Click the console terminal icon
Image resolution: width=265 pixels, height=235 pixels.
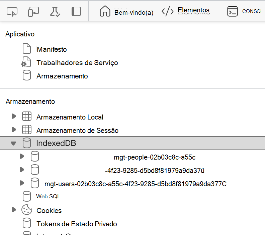(233, 11)
